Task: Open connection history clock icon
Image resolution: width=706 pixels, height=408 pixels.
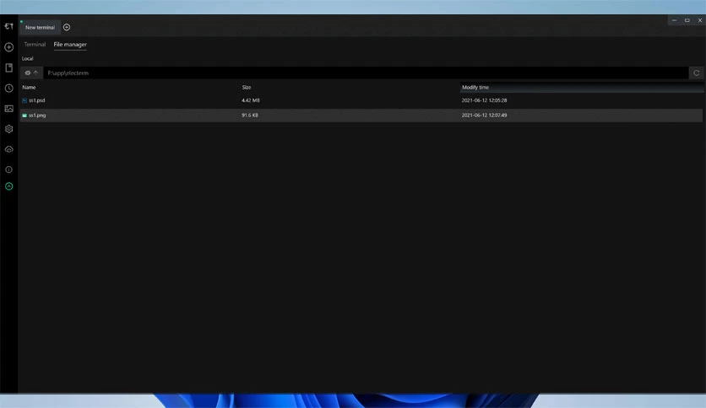Action: click(8, 88)
